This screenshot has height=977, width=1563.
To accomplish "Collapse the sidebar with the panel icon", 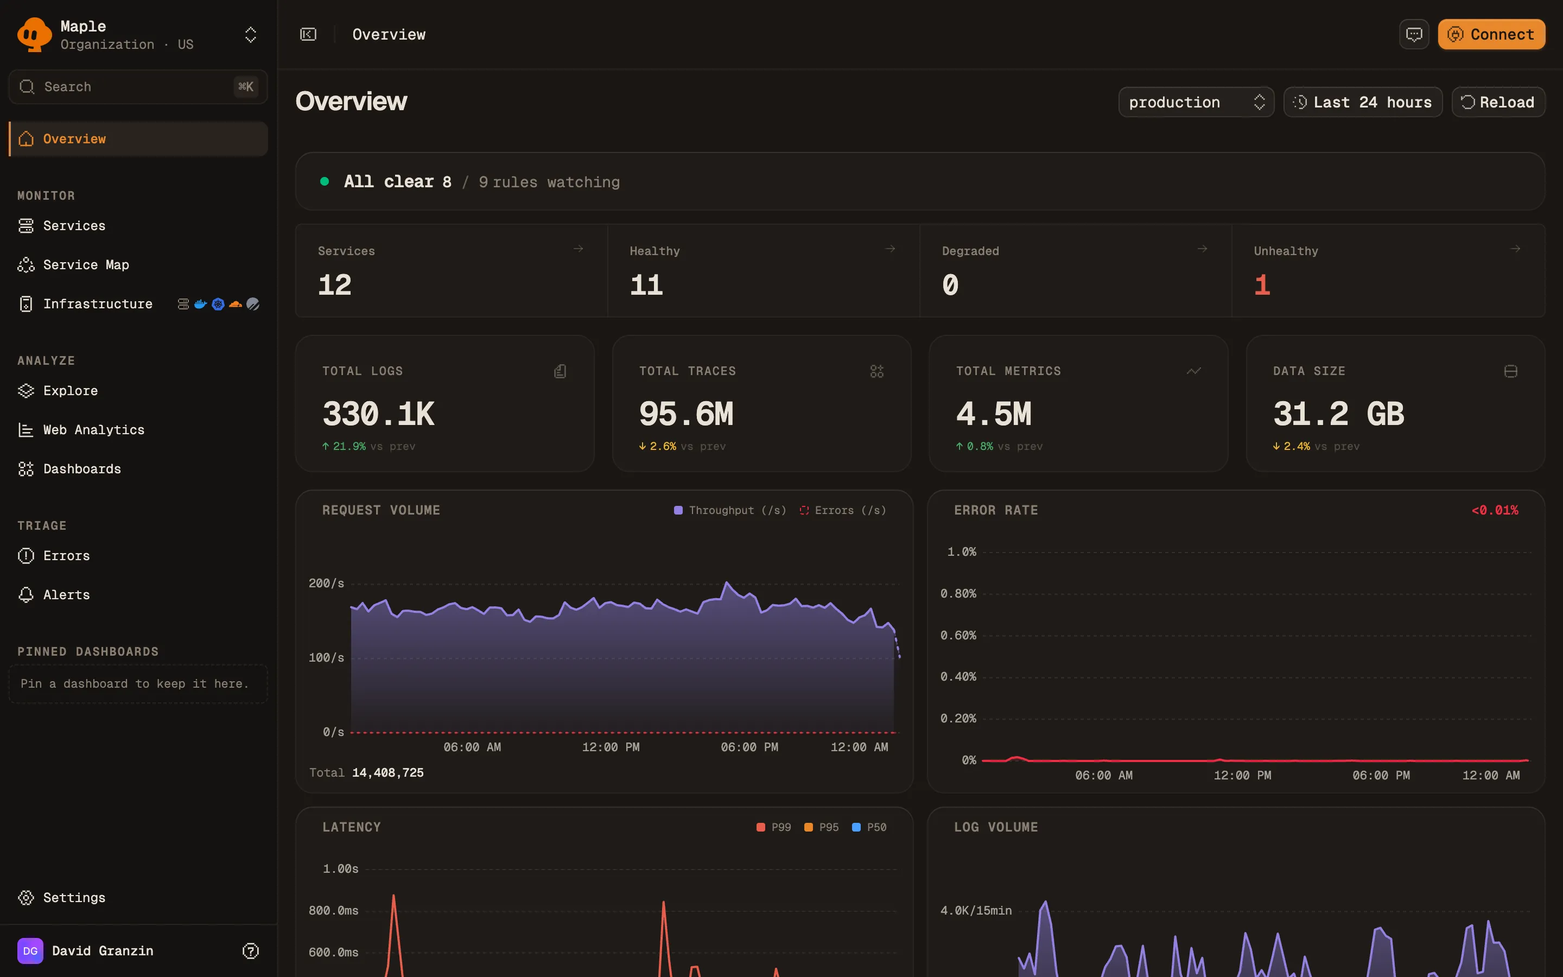I will (x=308, y=34).
